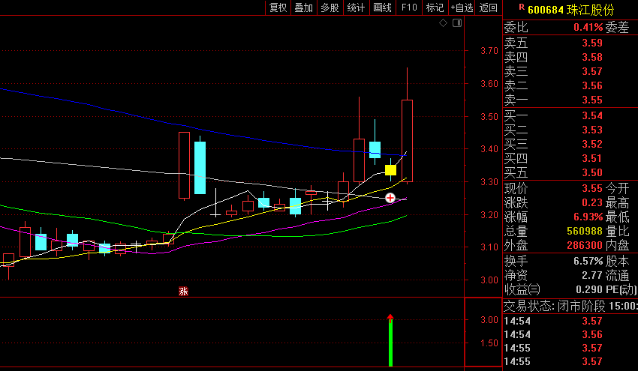
Task: Click 收益(三) value 0.290
Action: (x=589, y=289)
